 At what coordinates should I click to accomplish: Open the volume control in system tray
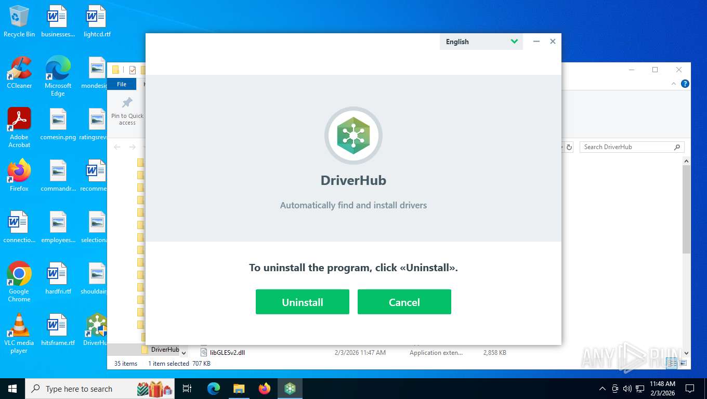point(627,389)
